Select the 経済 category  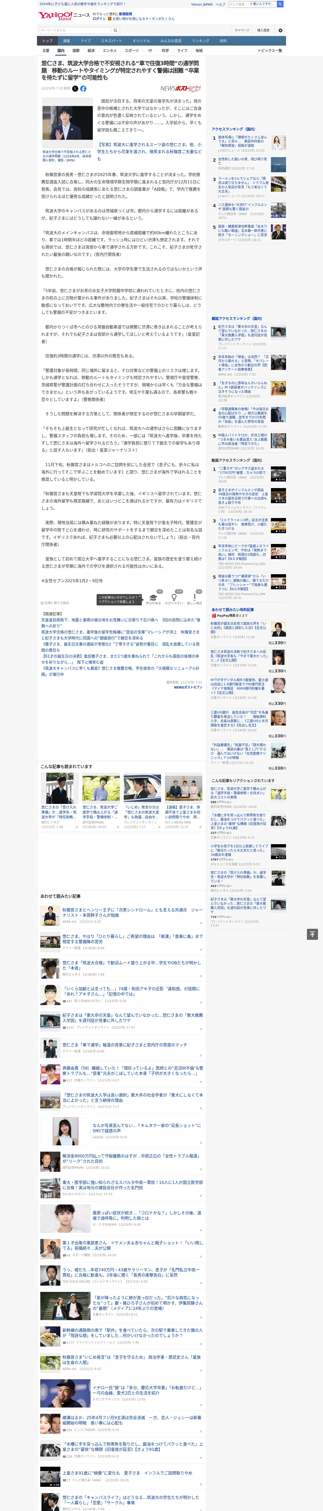(91, 50)
